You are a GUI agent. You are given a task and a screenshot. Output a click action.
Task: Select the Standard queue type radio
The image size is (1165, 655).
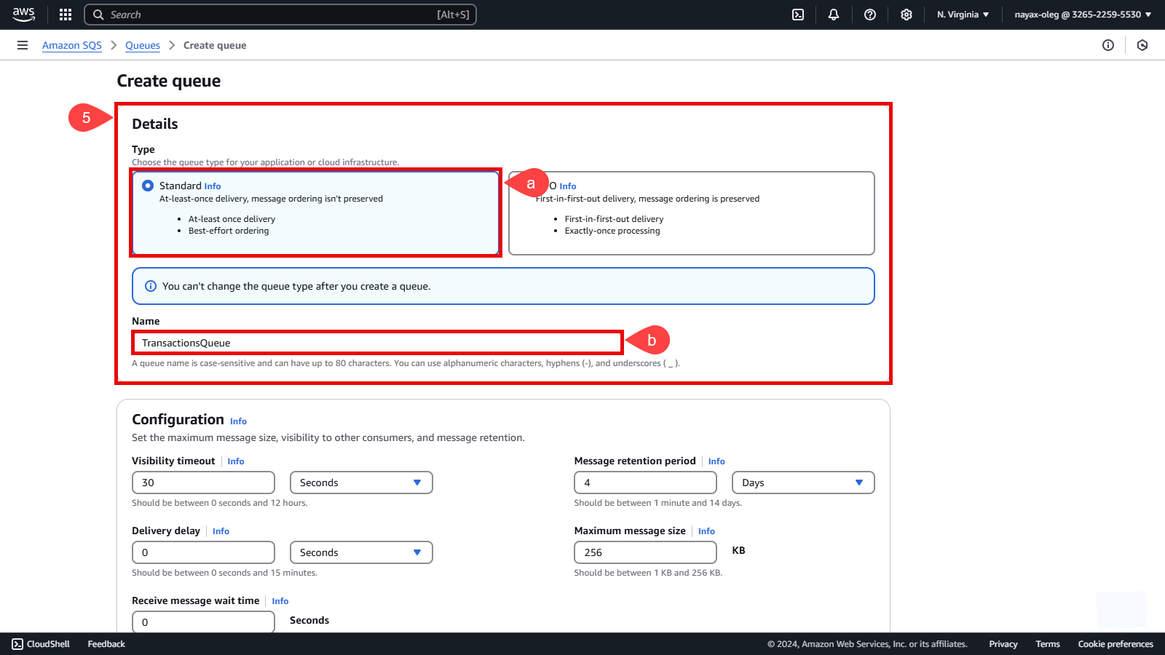148,186
